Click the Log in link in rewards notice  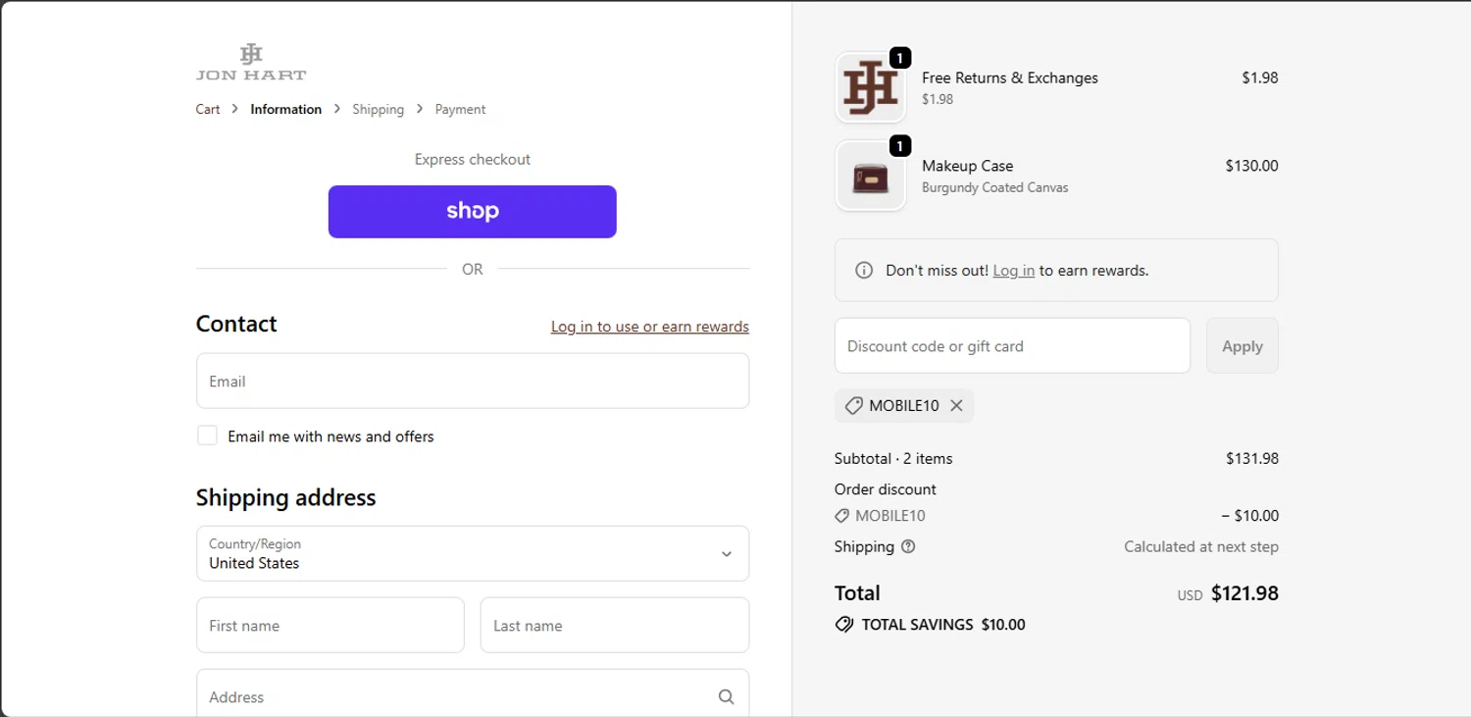(1013, 270)
